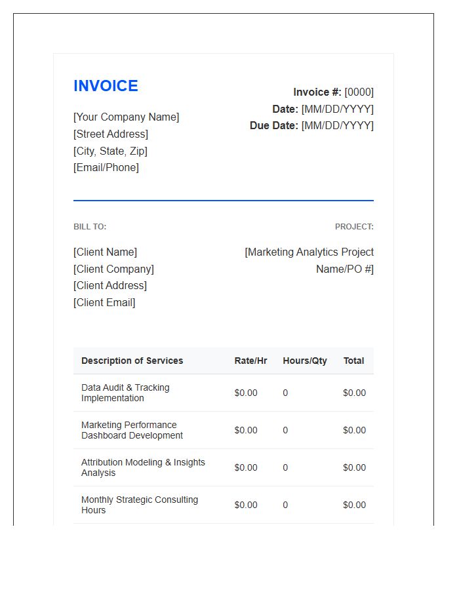This screenshot has height=590, width=459.
Task: Click the [Client Email] placeholder
Action: coord(104,302)
